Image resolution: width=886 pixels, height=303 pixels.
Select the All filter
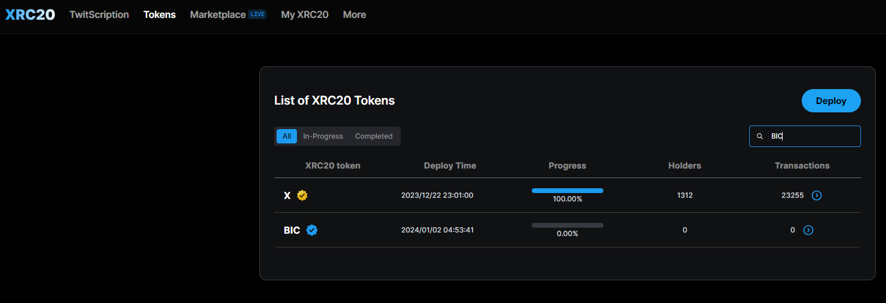pyautogui.click(x=287, y=136)
